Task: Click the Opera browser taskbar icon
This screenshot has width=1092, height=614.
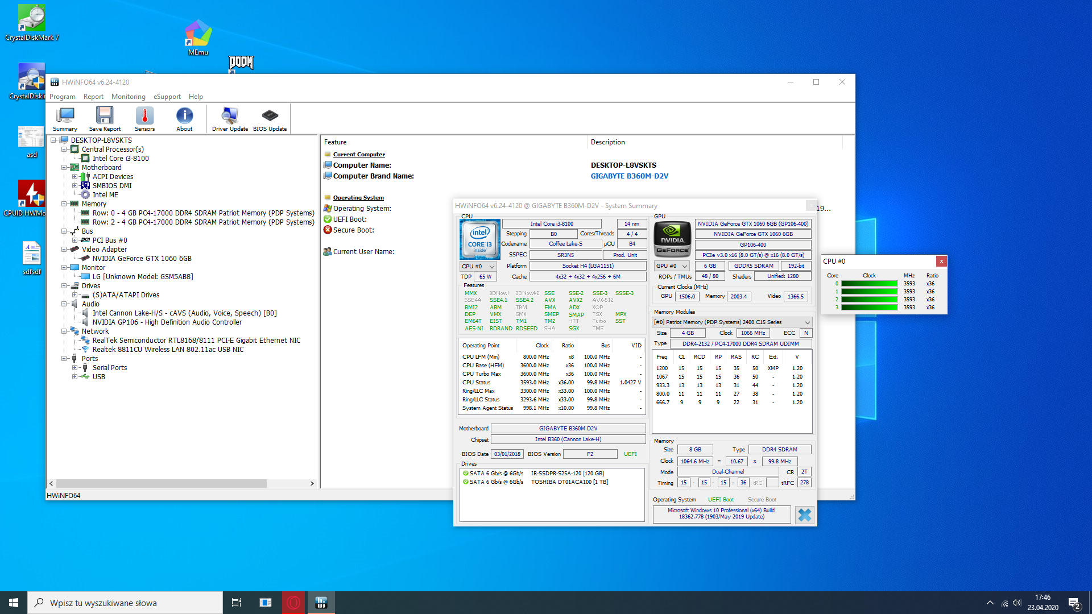Action: pyautogui.click(x=293, y=603)
